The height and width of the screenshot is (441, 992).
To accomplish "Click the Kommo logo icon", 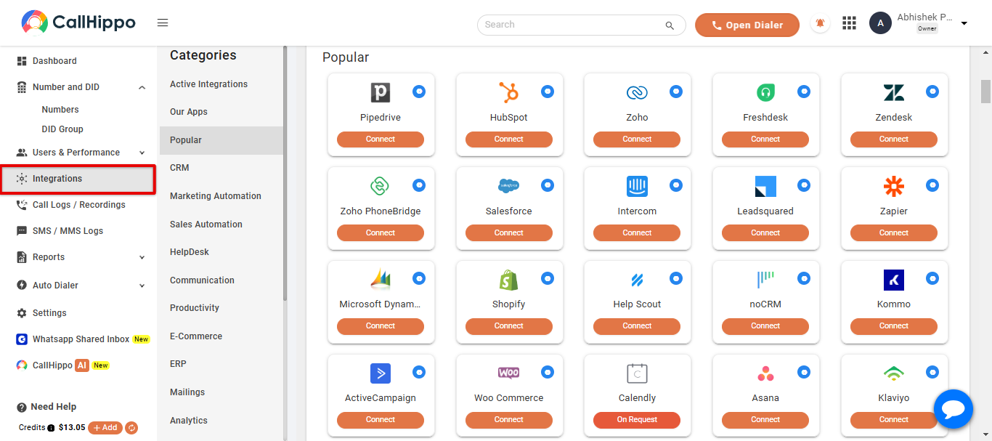I will 894,280.
